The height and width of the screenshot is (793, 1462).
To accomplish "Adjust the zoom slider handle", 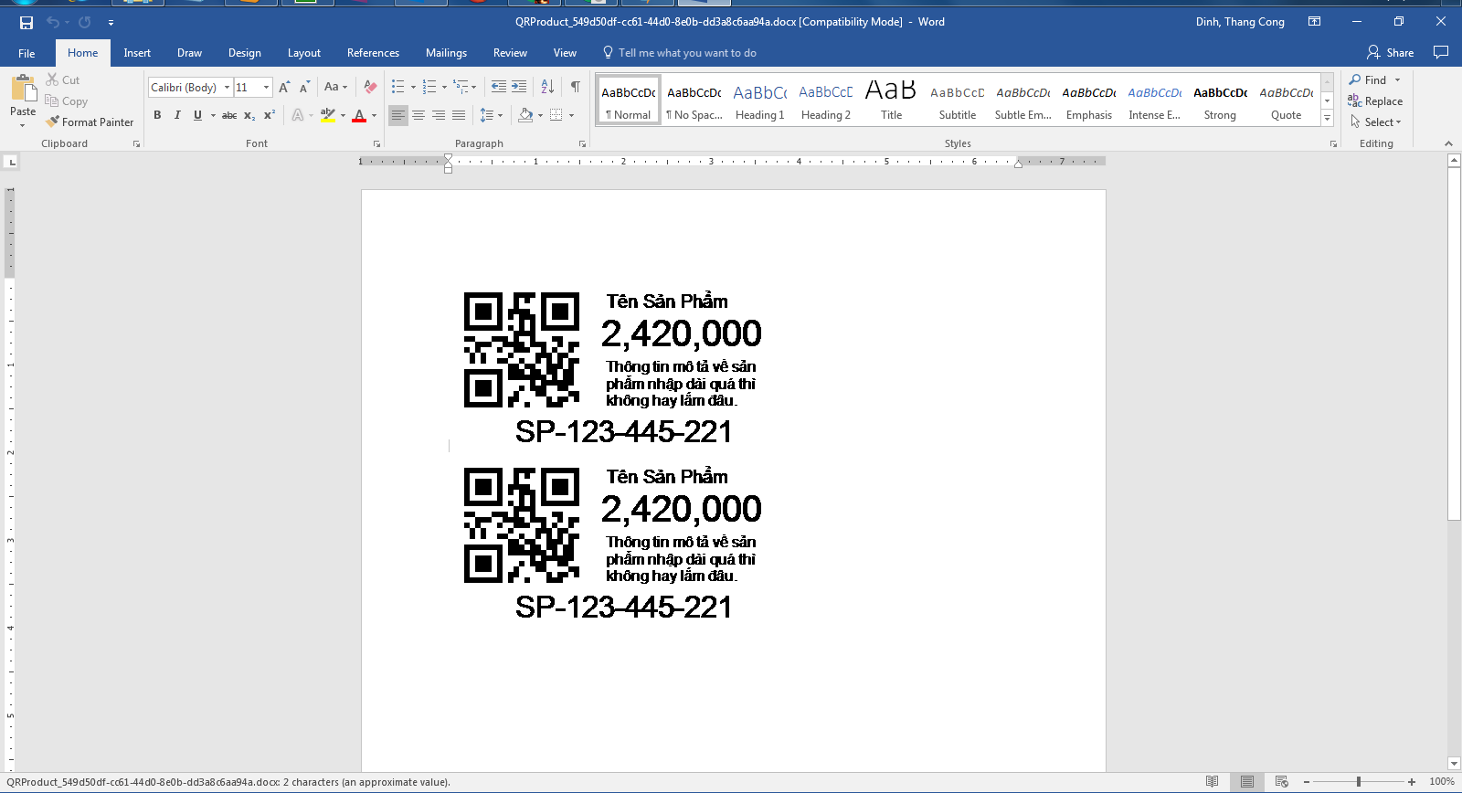I will (x=1359, y=782).
